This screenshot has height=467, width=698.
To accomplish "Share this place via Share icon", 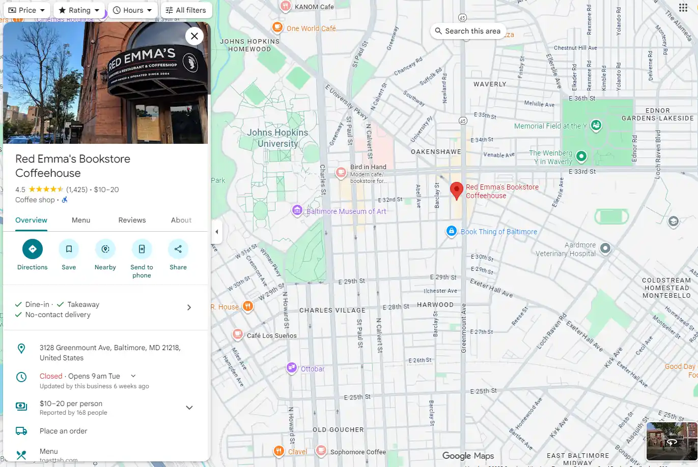I will click(x=178, y=249).
